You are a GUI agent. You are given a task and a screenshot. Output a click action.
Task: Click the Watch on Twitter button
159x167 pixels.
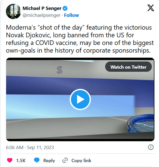[x=128, y=67]
